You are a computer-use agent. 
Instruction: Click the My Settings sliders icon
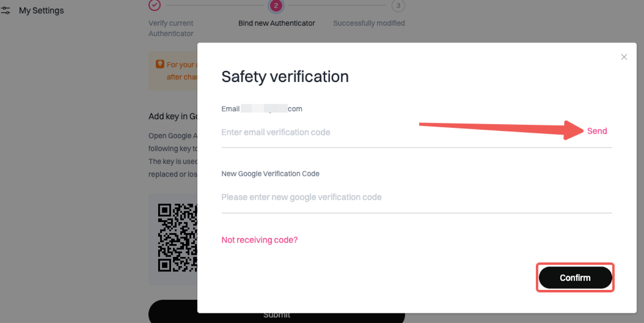(x=6, y=10)
